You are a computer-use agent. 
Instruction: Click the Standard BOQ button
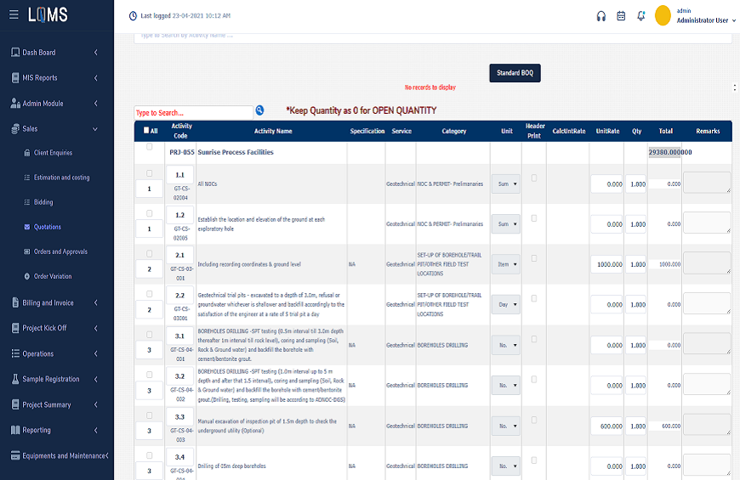click(515, 73)
